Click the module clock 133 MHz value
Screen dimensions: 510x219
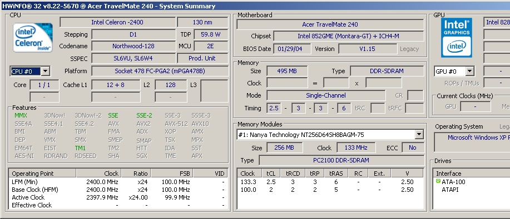(x=356, y=147)
